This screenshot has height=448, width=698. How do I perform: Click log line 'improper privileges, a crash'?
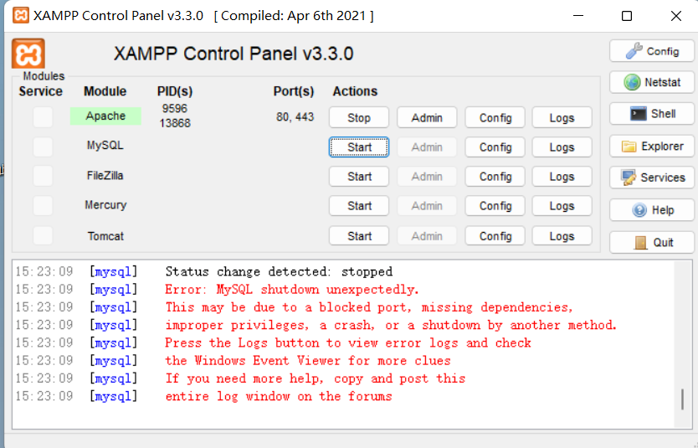coord(391,325)
